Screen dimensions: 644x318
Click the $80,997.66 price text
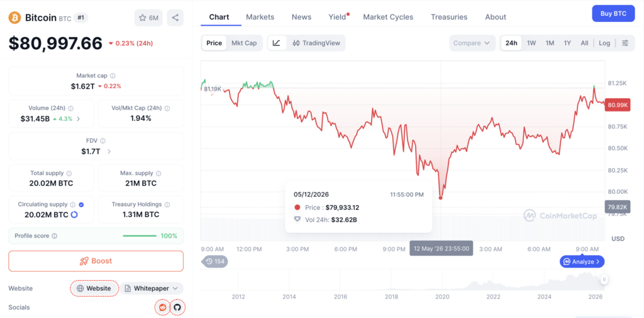coord(55,43)
